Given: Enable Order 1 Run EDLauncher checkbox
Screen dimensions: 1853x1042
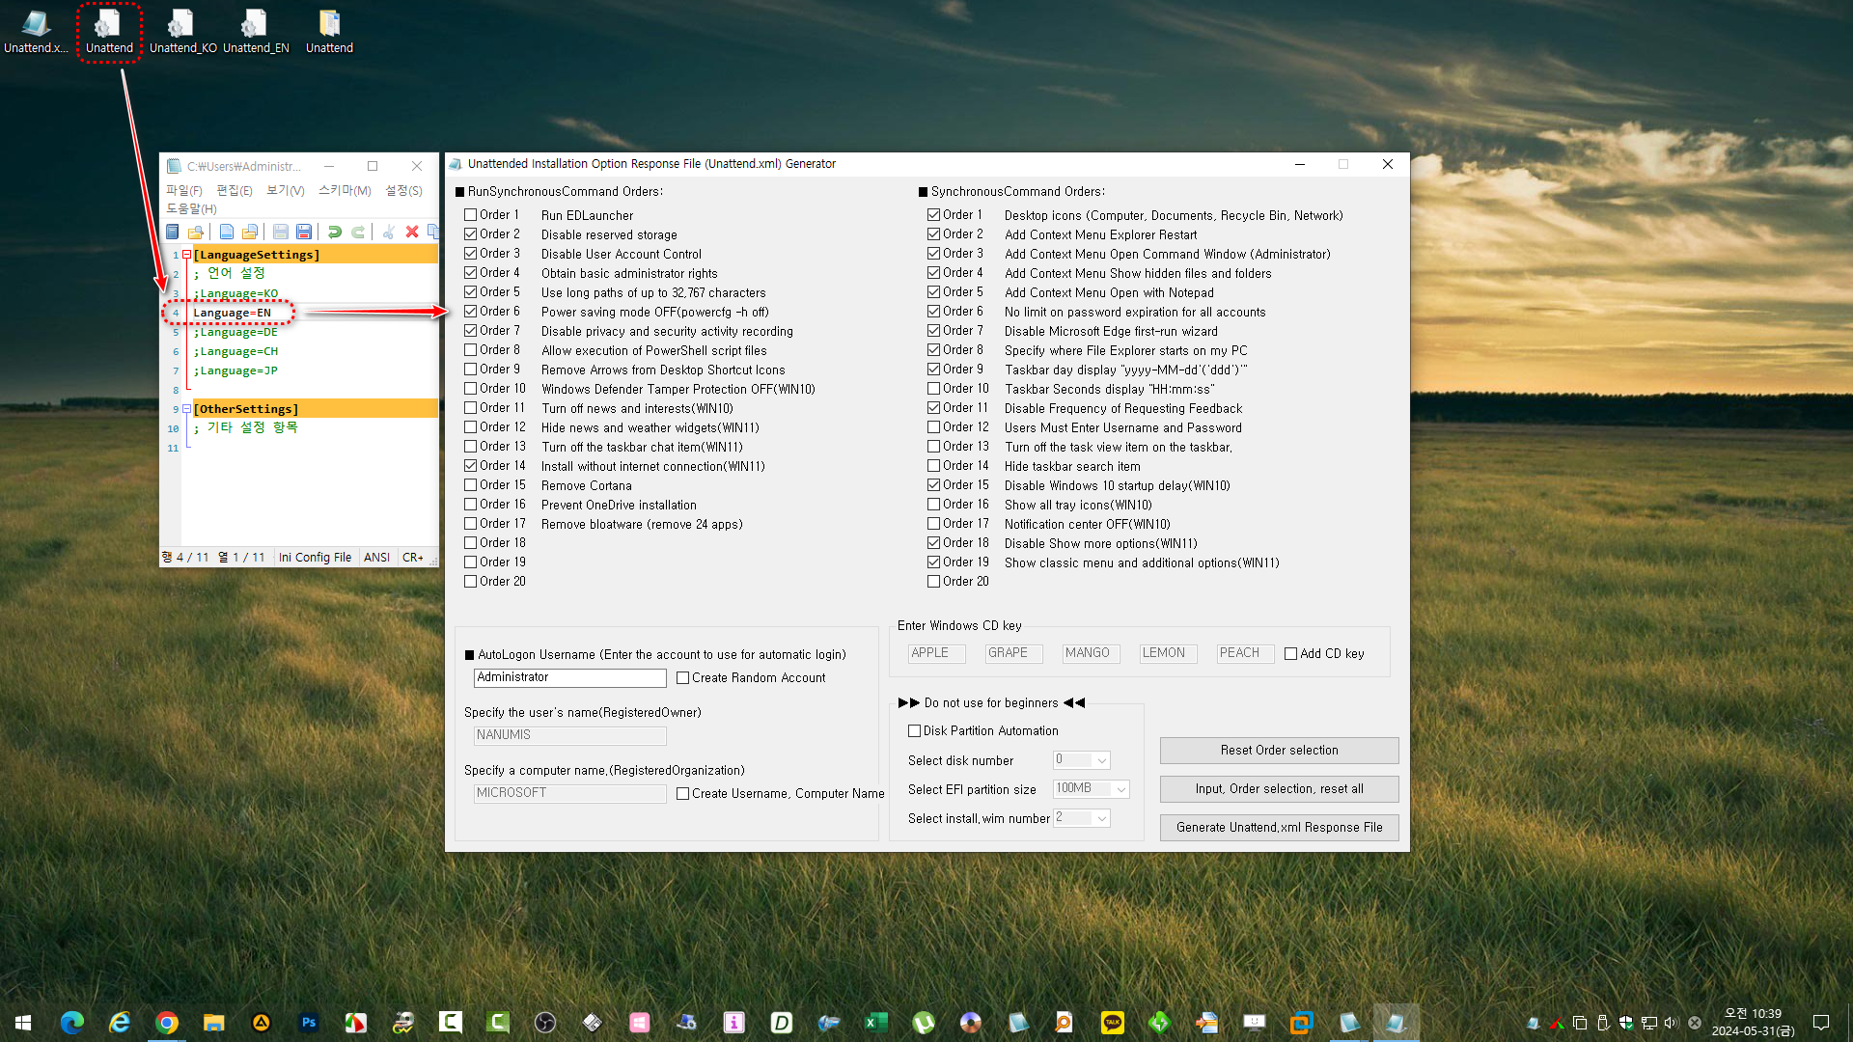Looking at the screenshot, I should [471, 215].
